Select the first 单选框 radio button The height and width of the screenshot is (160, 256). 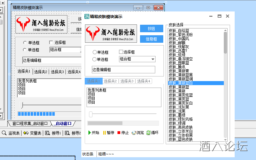[95, 52]
